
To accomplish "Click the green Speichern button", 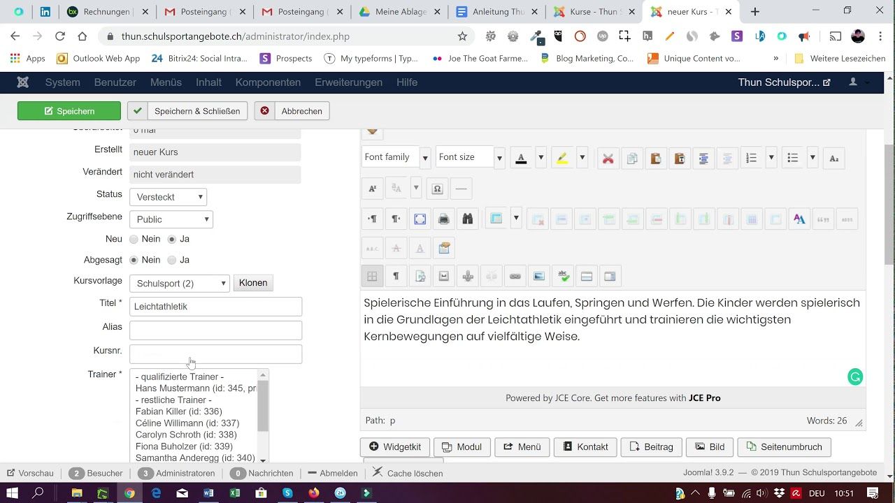I will click(69, 111).
